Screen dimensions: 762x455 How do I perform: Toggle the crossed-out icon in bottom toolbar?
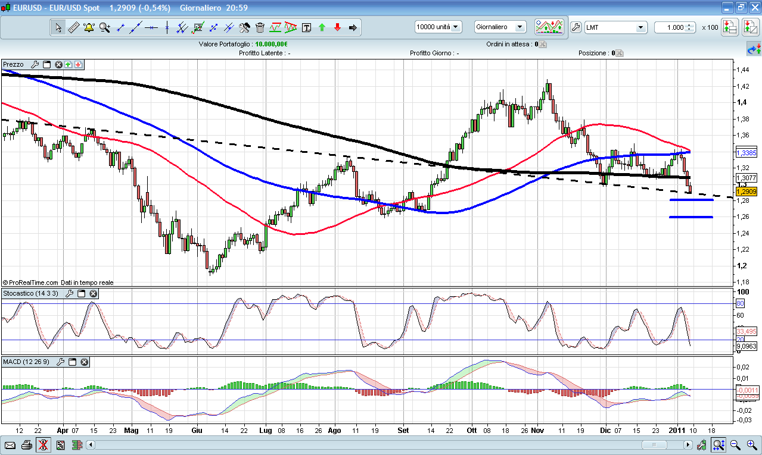pos(43,445)
